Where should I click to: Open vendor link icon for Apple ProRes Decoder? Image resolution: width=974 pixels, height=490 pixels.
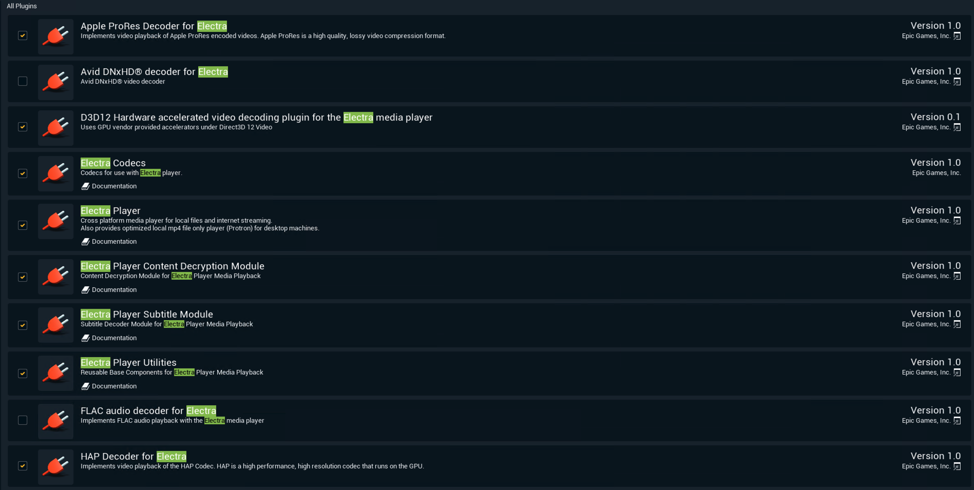[957, 36]
